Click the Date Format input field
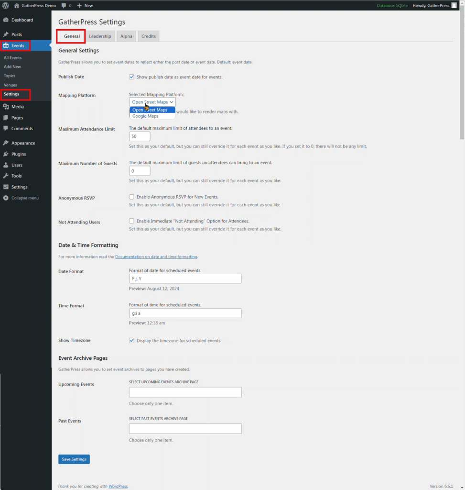Screen dimensions: 465x490 tap(185, 278)
